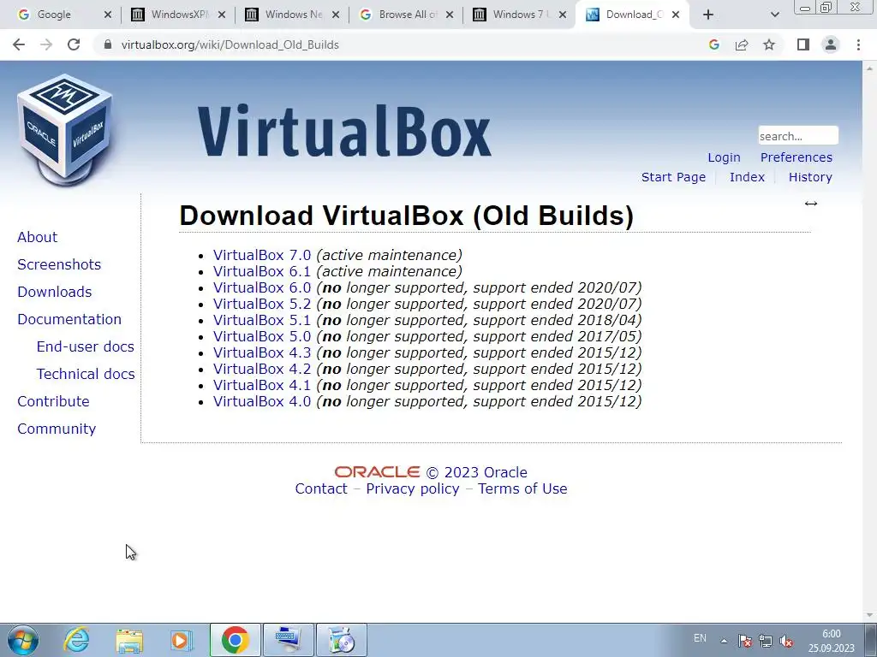Image resolution: width=877 pixels, height=657 pixels.
Task: Open the Preferences link
Action: click(x=796, y=157)
